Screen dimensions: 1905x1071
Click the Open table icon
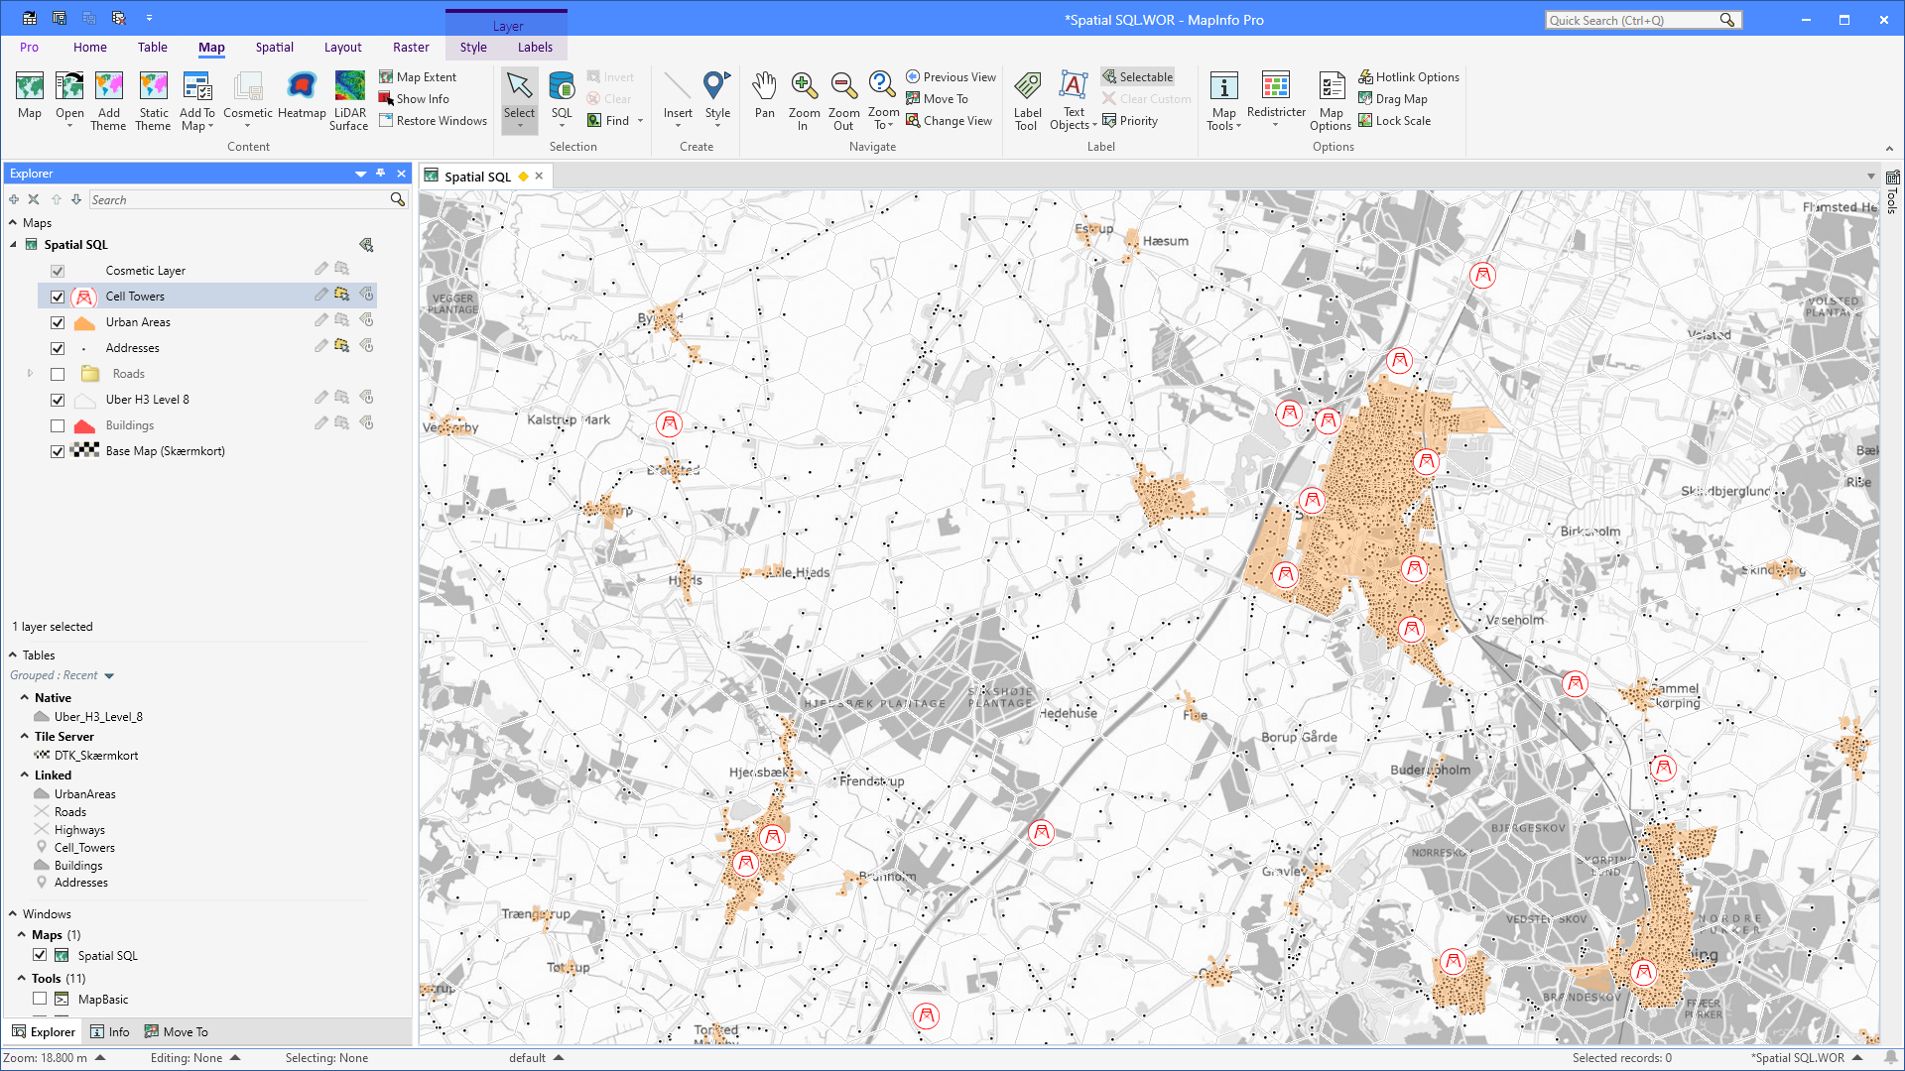(69, 86)
